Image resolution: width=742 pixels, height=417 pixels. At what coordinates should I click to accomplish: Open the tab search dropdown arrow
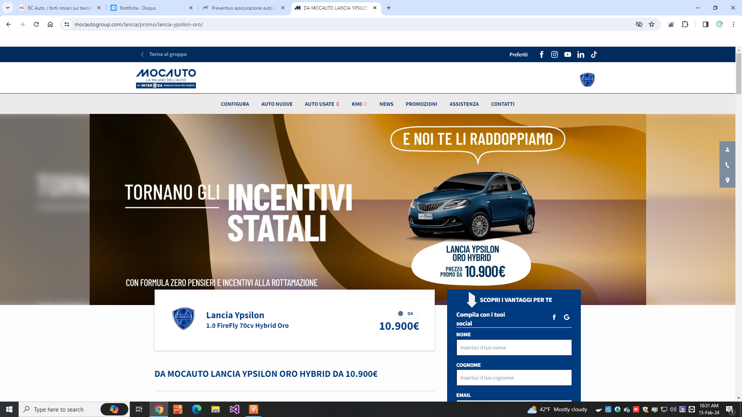coord(8,8)
